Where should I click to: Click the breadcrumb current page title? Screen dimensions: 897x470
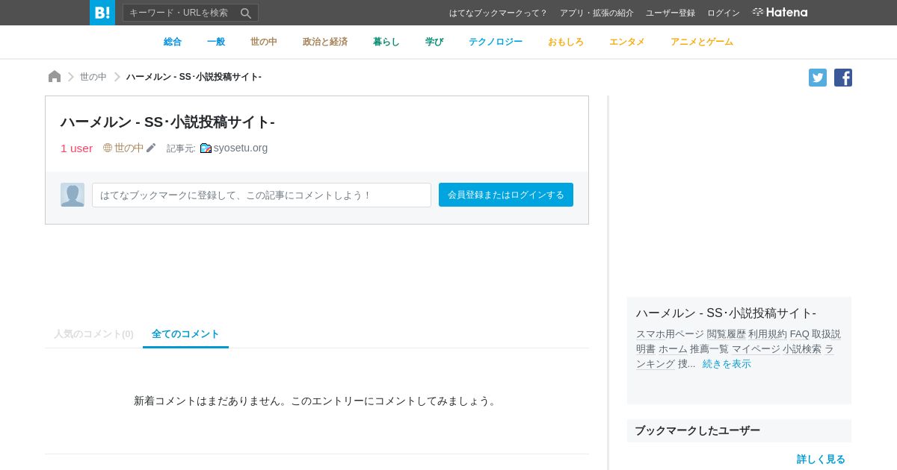[194, 77]
